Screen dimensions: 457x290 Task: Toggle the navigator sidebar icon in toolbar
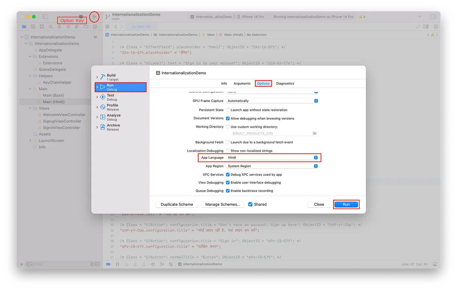click(x=45, y=17)
